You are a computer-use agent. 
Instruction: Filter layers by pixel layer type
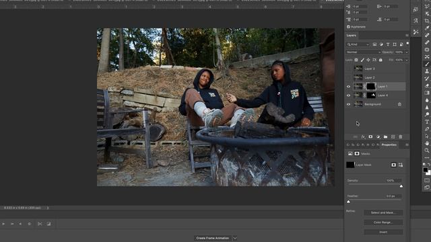click(x=374, y=44)
